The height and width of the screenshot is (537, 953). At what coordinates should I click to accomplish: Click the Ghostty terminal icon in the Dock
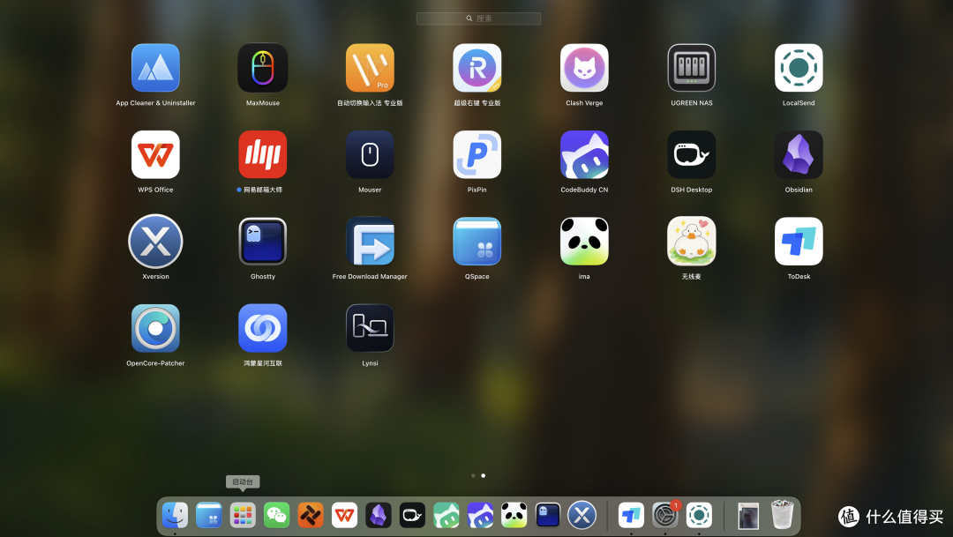click(548, 515)
